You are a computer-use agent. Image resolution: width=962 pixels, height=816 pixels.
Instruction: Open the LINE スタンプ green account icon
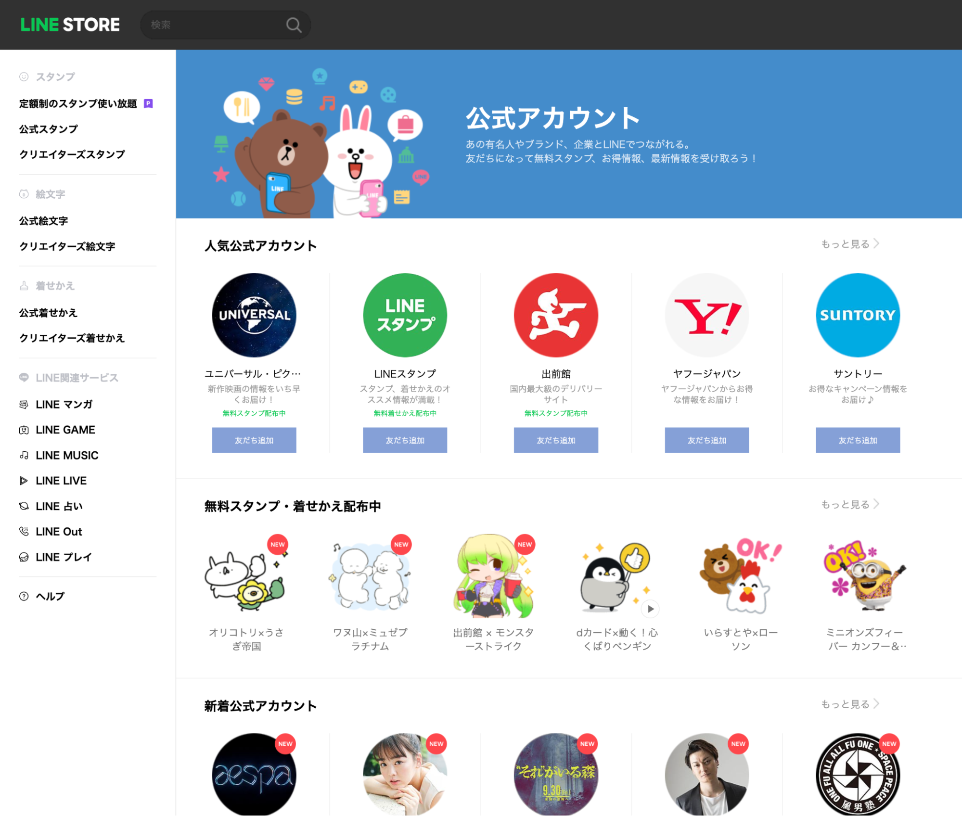point(405,315)
